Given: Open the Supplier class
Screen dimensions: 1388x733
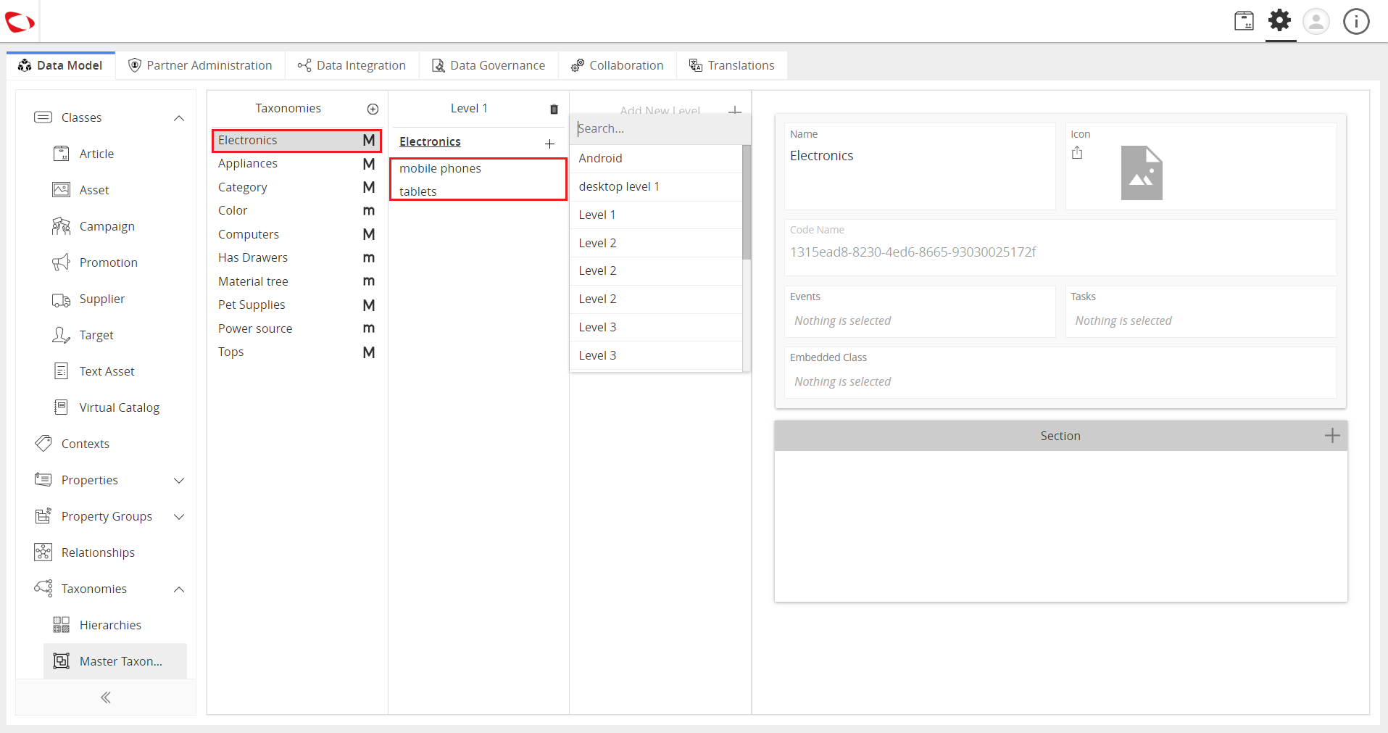Looking at the screenshot, I should coord(101,299).
